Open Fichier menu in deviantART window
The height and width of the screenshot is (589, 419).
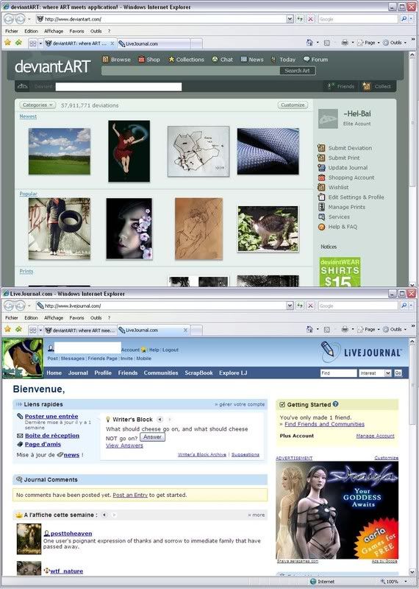click(11, 31)
